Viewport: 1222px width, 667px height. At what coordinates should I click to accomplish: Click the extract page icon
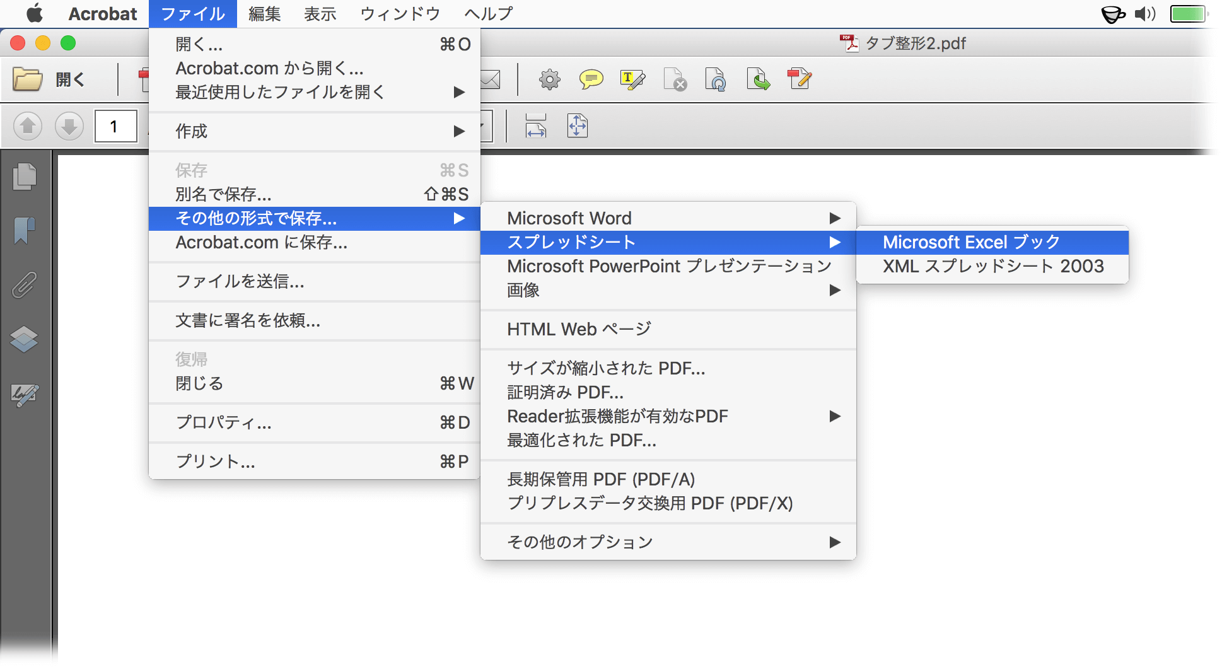(758, 80)
